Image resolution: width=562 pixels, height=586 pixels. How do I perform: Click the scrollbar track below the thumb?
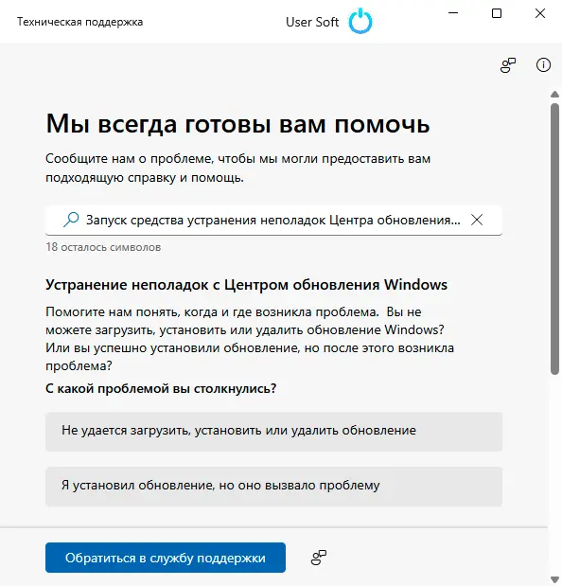(x=554, y=474)
